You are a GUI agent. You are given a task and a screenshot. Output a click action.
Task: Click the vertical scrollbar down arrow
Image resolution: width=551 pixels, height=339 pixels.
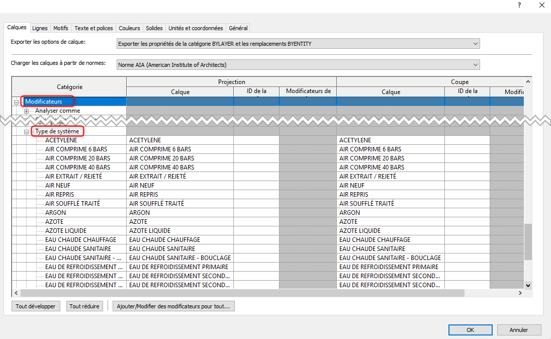click(528, 285)
